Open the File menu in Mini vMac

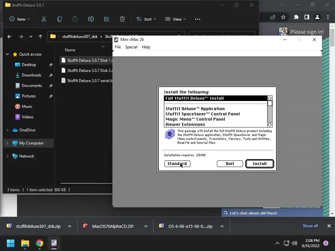tap(118, 47)
